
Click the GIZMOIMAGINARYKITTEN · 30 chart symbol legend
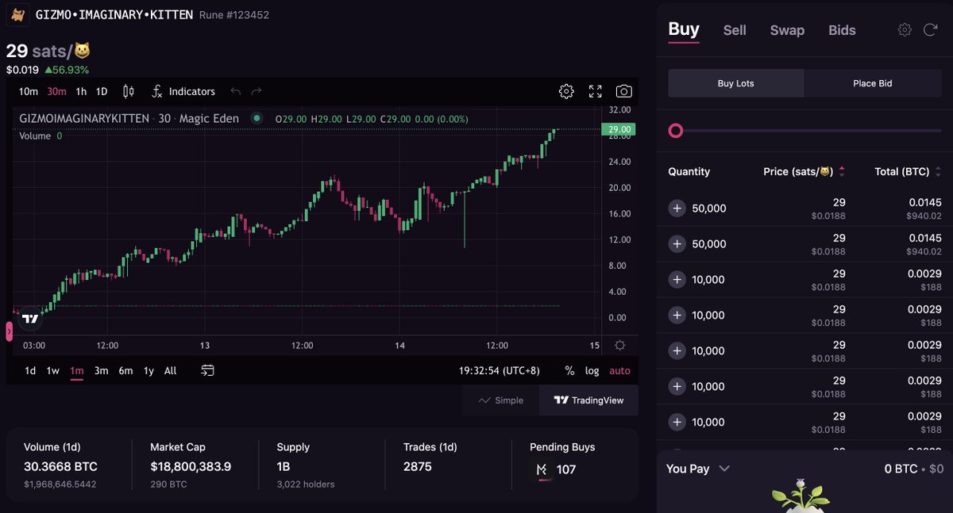(129, 118)
